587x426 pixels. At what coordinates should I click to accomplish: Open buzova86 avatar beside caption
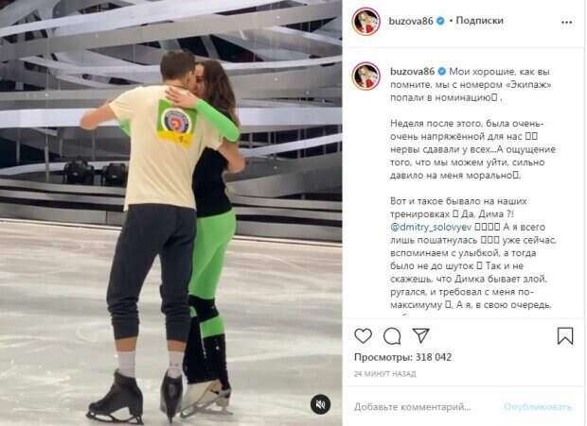coord(365,77)
